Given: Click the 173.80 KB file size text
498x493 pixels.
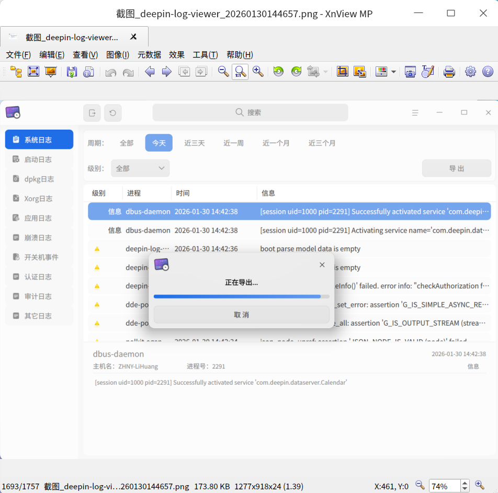Looking at the screenshot, I should click(212, 486).
